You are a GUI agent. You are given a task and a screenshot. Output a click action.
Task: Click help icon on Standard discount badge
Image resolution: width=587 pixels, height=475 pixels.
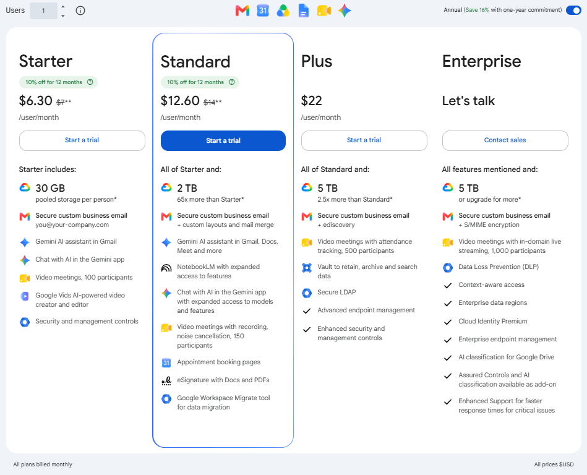[232, 82]
